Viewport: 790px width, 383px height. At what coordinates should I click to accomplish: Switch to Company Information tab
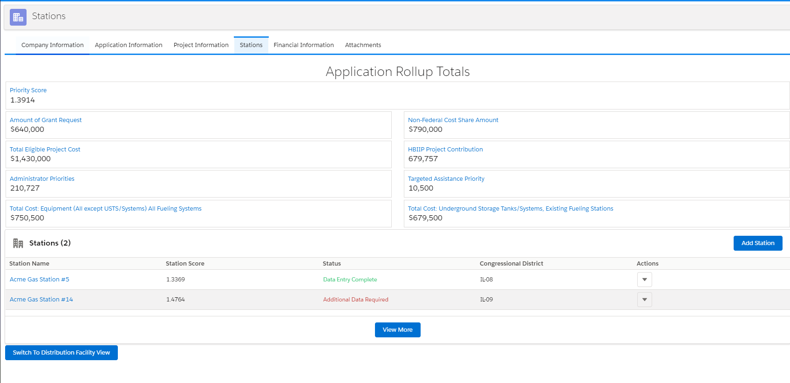pyautogui.click(x=53, y=45)
